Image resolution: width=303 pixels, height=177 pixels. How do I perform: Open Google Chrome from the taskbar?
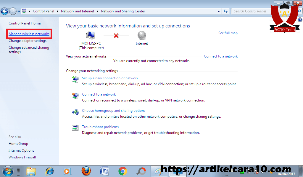click(x=123, y=171)
